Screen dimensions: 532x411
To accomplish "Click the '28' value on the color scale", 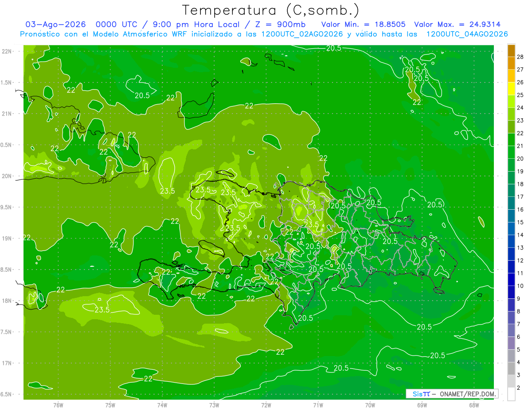I will [520, 57].
